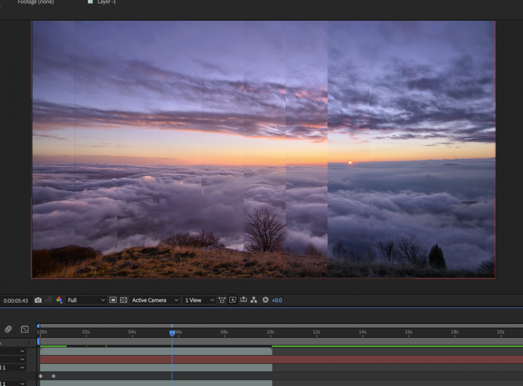Screen dimensions: 523x386
Task: Switch to the Footage (none) tab
Action: click(x=36, y=2)
